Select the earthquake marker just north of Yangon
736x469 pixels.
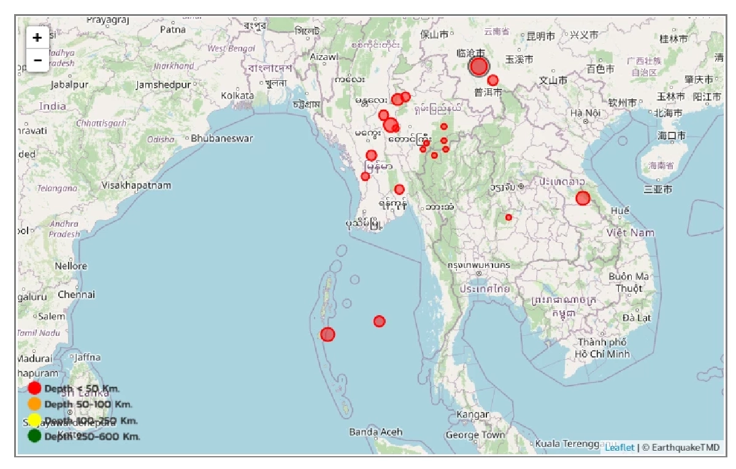tap(399, 189)
